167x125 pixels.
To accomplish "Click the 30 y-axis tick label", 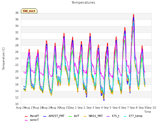I will pos(17,39).
